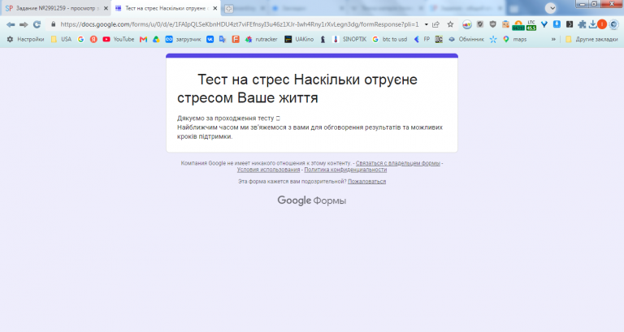Viewport: 624px width, 332px height.
Task: Select the Тест на стрес tab
Action: pyautogui.click(x=166, y=8)
